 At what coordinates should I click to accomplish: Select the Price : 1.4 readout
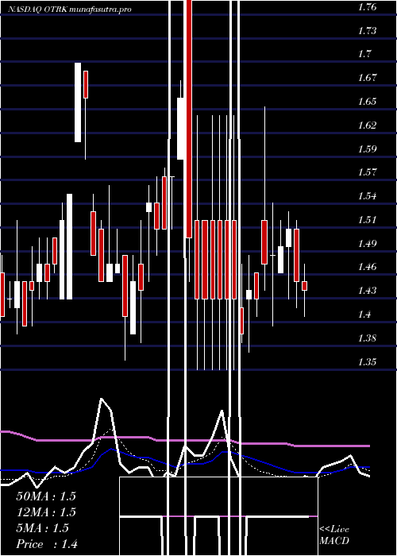coord(47,544)
